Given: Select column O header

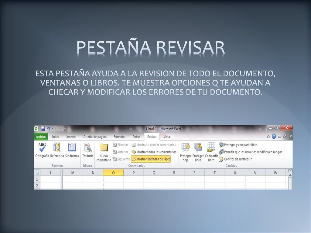Looking at the screenshot, I should [113, 173].
